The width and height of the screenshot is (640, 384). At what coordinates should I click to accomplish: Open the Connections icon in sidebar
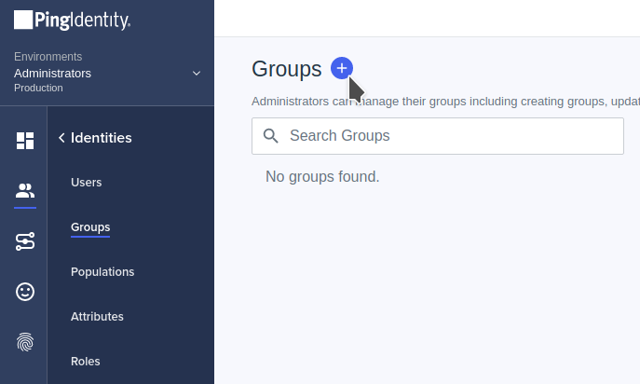click(x=25, y=241)
